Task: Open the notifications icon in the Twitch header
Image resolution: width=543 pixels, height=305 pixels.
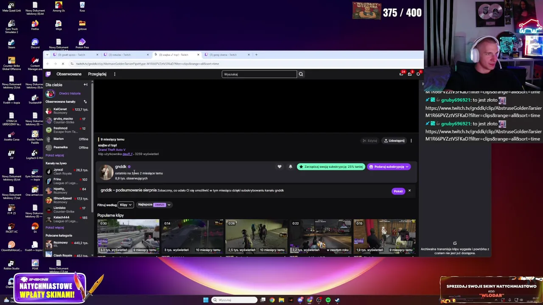Action: [x=418, y=74]
